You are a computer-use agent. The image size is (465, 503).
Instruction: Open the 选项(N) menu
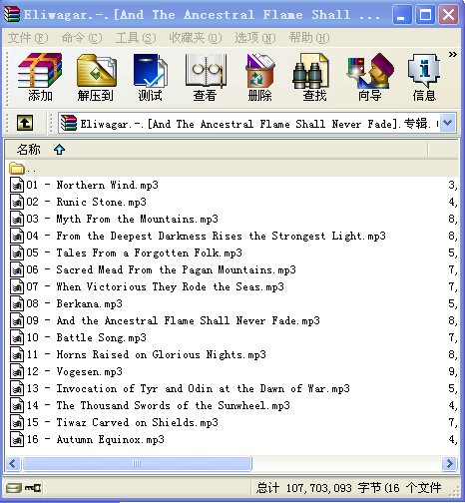coord(255,38)
